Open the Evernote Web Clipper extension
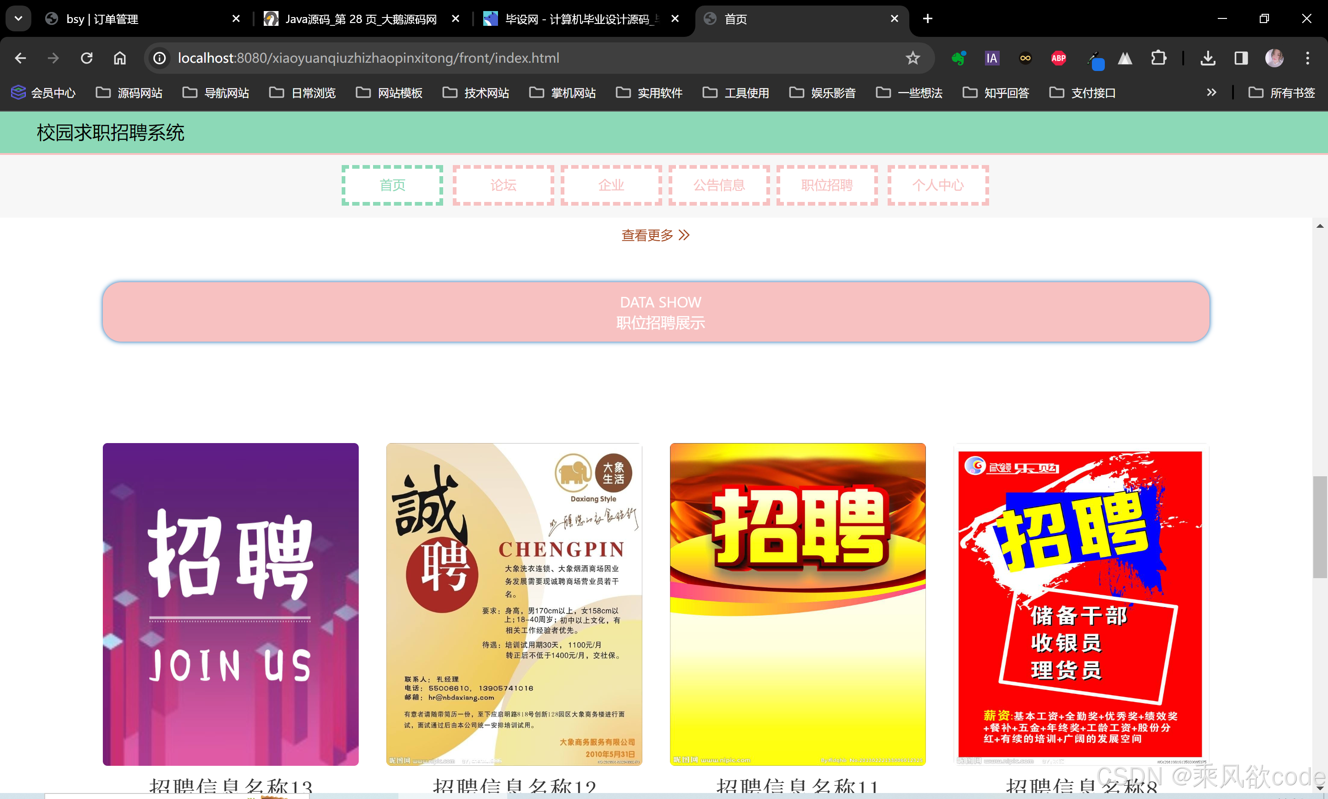 [x=959, y=58]
